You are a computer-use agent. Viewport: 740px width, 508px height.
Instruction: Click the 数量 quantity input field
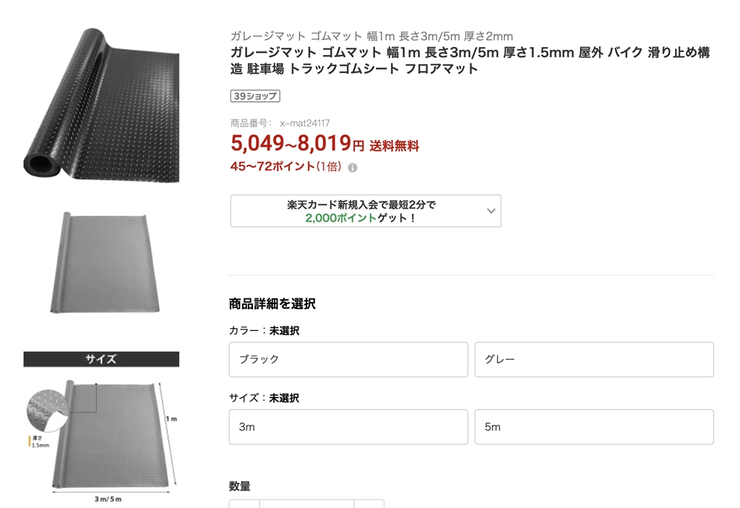tap(306, 504)
